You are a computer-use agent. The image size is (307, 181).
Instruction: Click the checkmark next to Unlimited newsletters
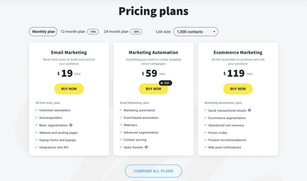pyautogui.click(x=36, y=110)
